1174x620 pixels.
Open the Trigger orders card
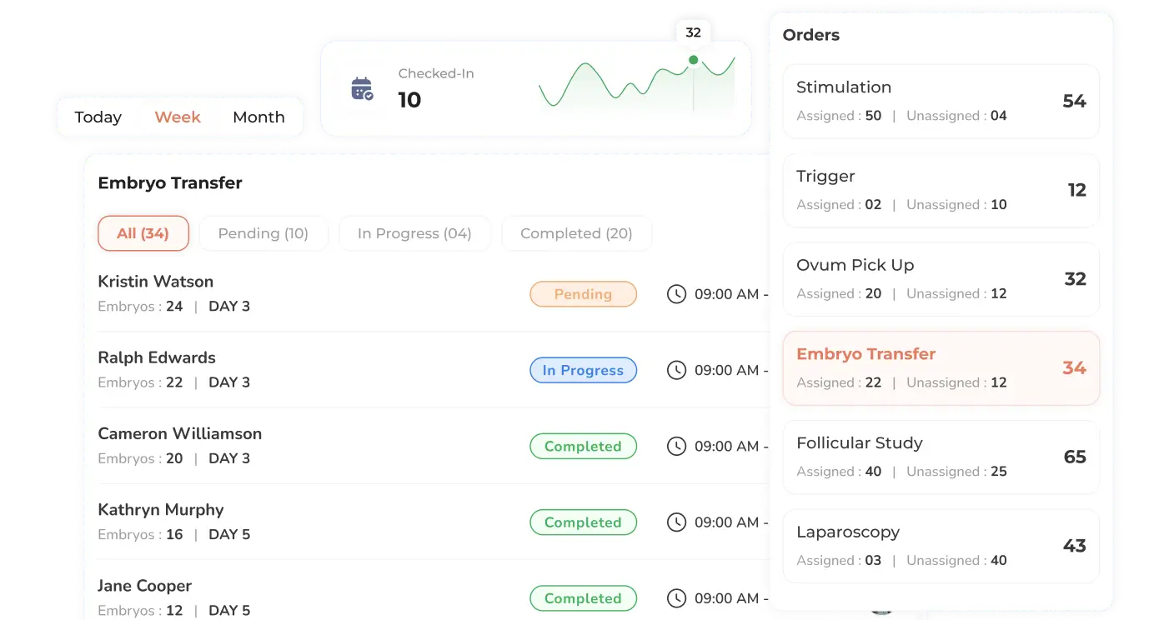tap(941, 190)
